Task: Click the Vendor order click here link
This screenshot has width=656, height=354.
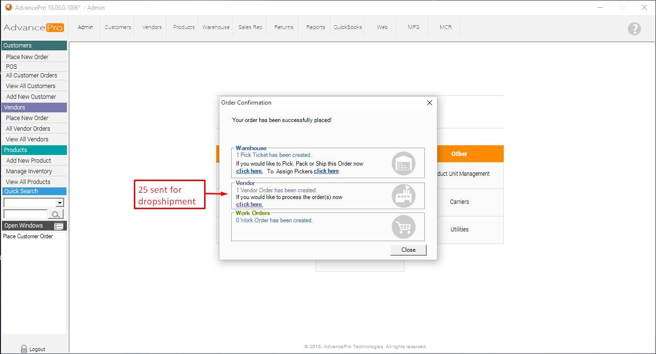Action: 249,204
